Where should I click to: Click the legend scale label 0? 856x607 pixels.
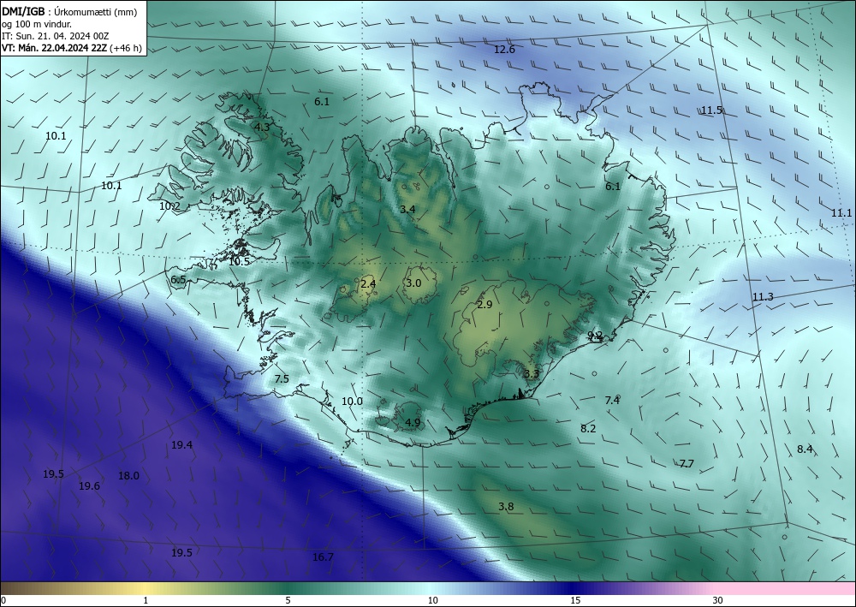tap(3, 601)
